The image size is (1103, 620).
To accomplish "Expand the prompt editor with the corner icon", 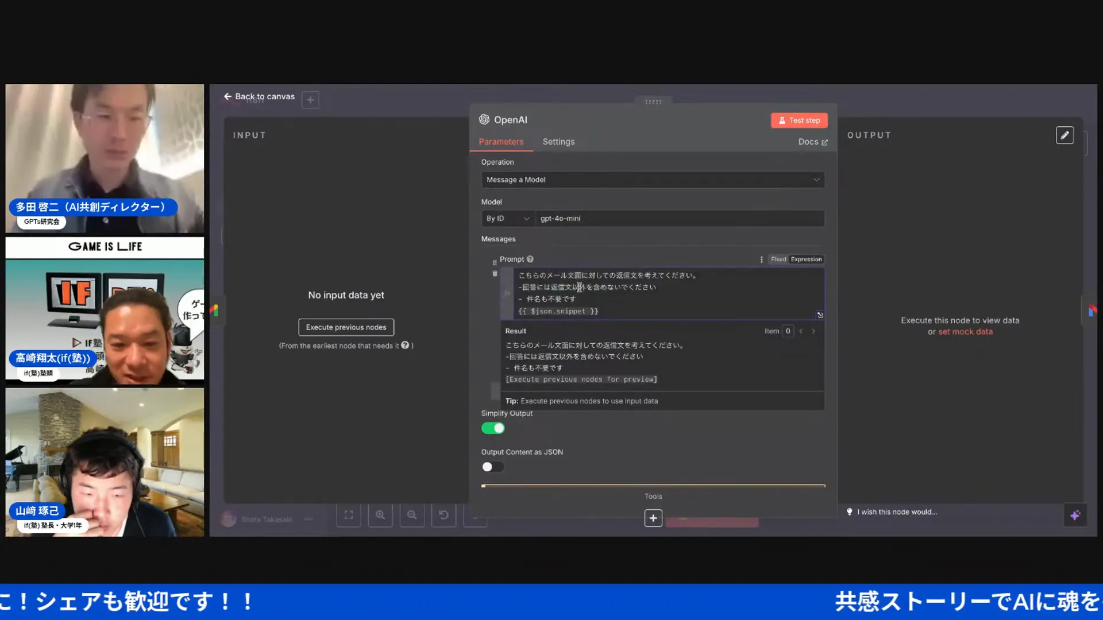I will (x=820, y=315).
